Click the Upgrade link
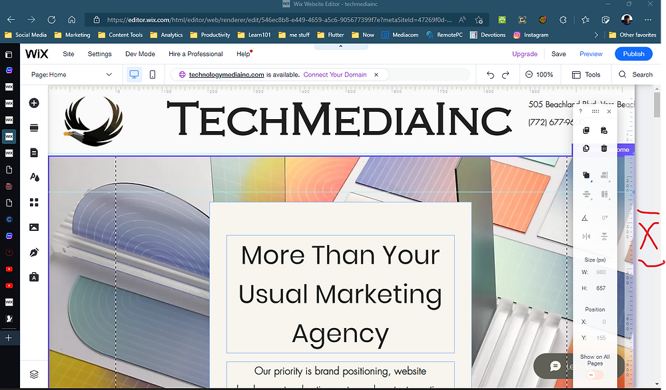Image resolution: width=666 pixels, height=390 pixels. coord(525,54)
